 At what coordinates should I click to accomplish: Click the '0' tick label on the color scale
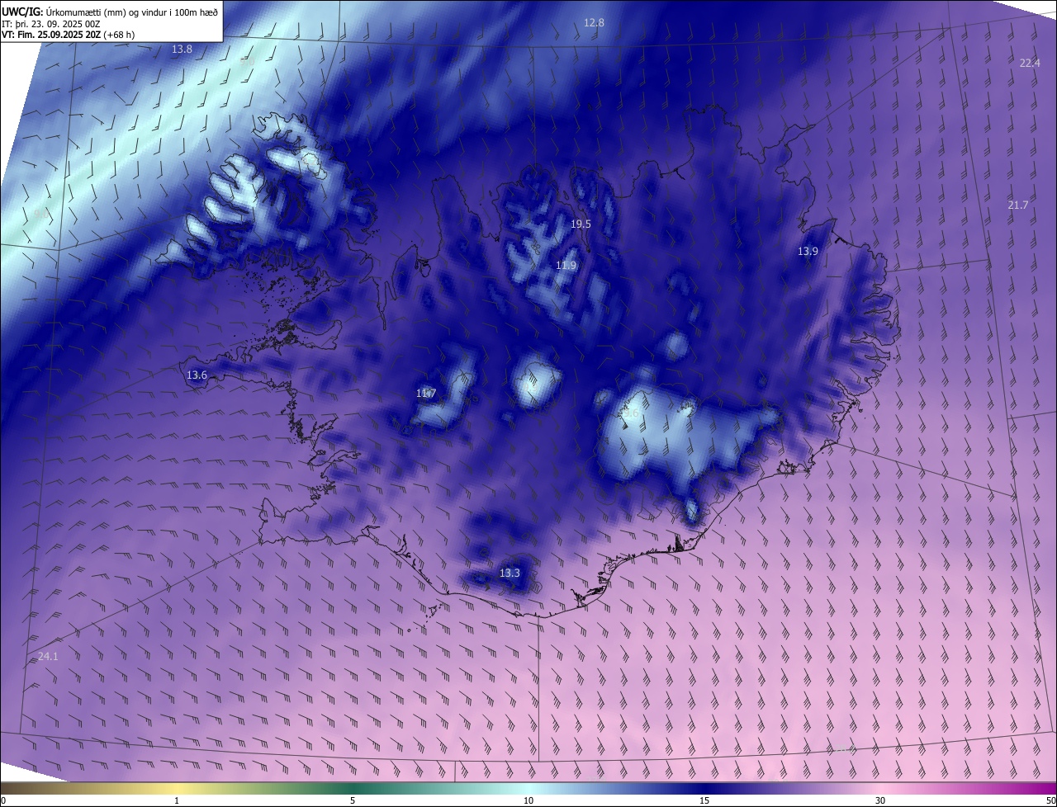point(3,800)
